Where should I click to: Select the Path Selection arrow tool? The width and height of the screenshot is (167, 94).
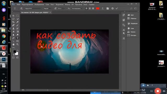click(13, 41)
